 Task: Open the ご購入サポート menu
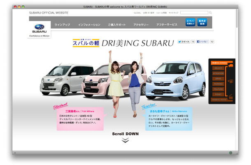pos(117,25)
